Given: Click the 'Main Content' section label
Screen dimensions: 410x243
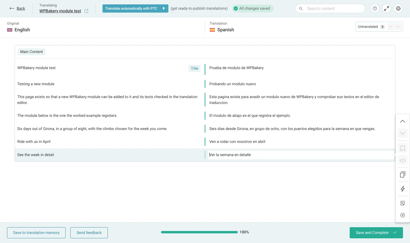Looking at the screenshot, I should tap(32, 52).
